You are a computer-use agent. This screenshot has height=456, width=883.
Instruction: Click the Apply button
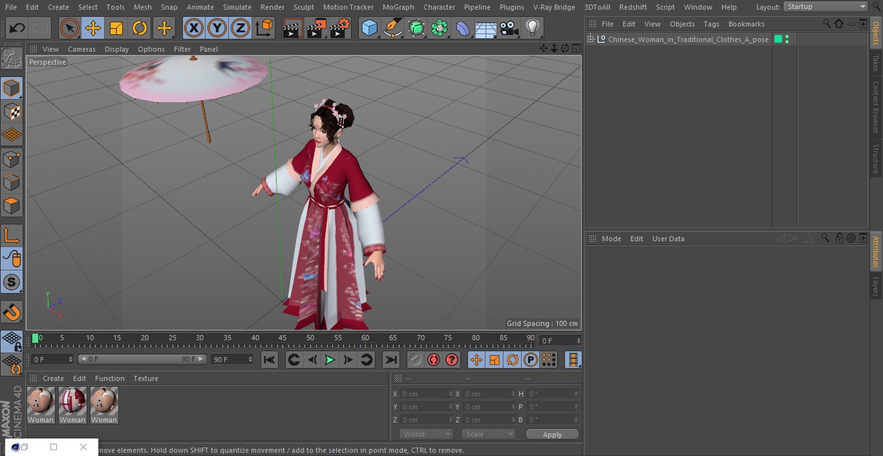point(552,435)
